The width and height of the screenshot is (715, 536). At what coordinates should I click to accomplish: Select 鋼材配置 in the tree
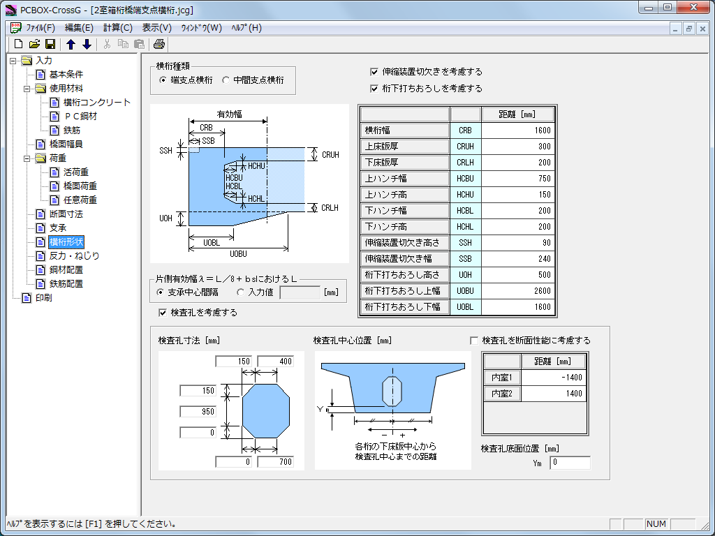[x=66, y=270]
